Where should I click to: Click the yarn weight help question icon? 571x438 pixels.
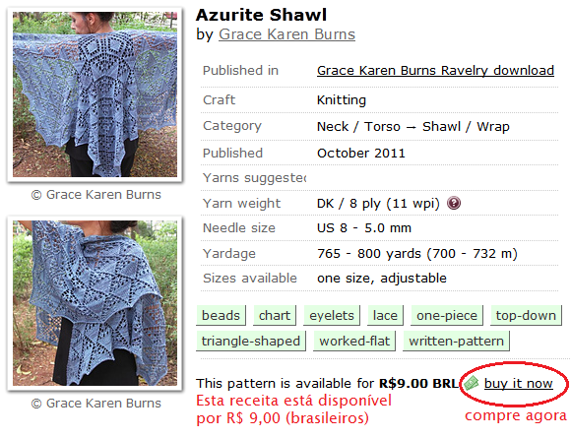454,203
